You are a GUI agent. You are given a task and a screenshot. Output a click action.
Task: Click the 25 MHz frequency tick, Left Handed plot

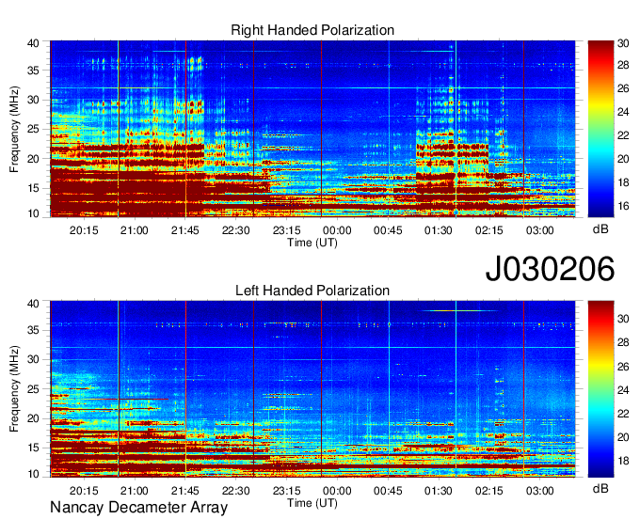[x=33, y=389]
